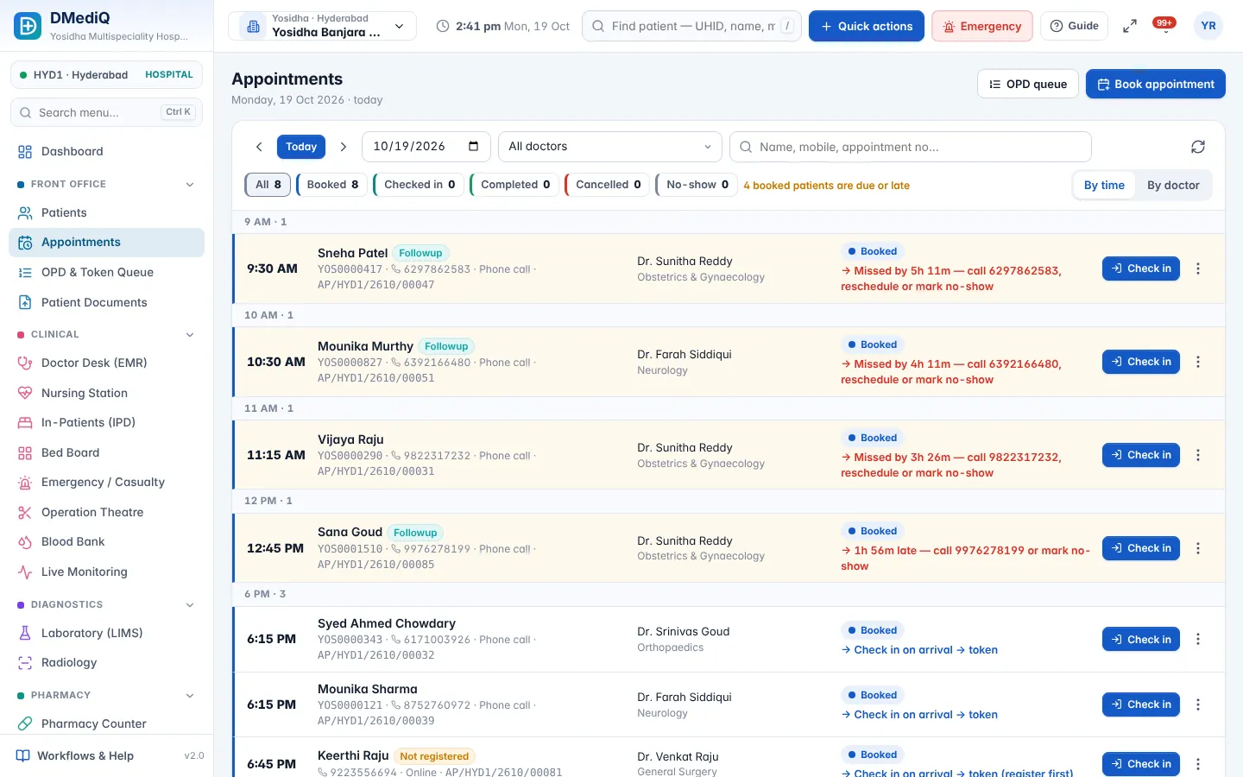This screenshot has width=1243, height=777.
Task: Toggle fullscreen expand icon
Action: (1129, 27)
